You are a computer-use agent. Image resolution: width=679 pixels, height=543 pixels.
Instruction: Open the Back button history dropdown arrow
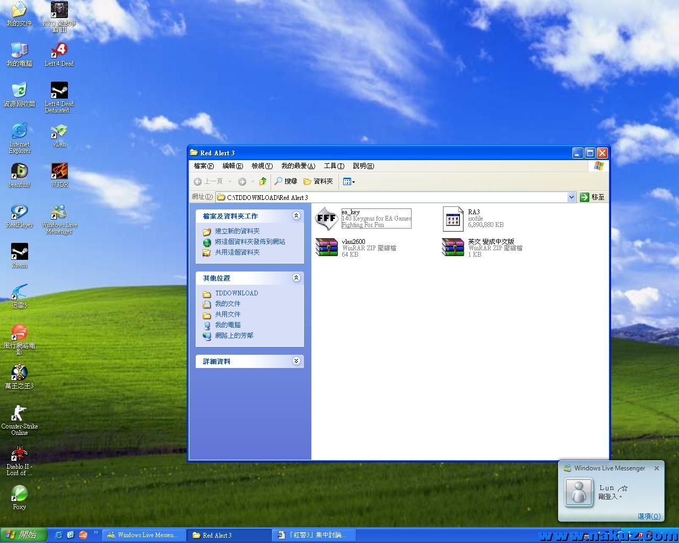click(230, 181)
